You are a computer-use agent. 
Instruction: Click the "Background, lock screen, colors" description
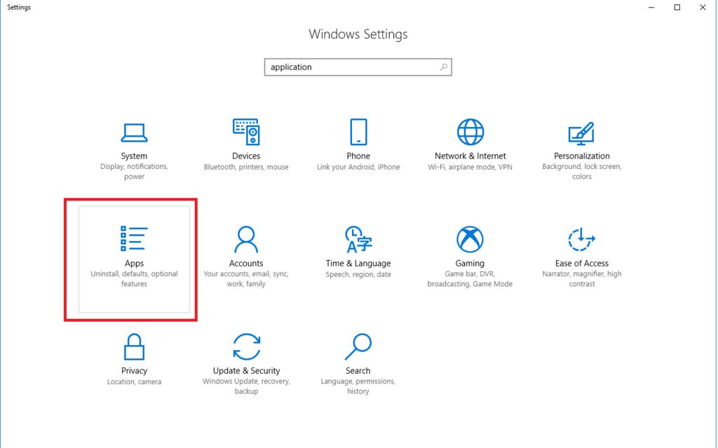pos(581,171)
